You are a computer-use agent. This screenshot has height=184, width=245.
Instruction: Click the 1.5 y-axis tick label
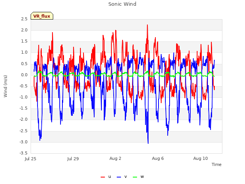(24, 41)
